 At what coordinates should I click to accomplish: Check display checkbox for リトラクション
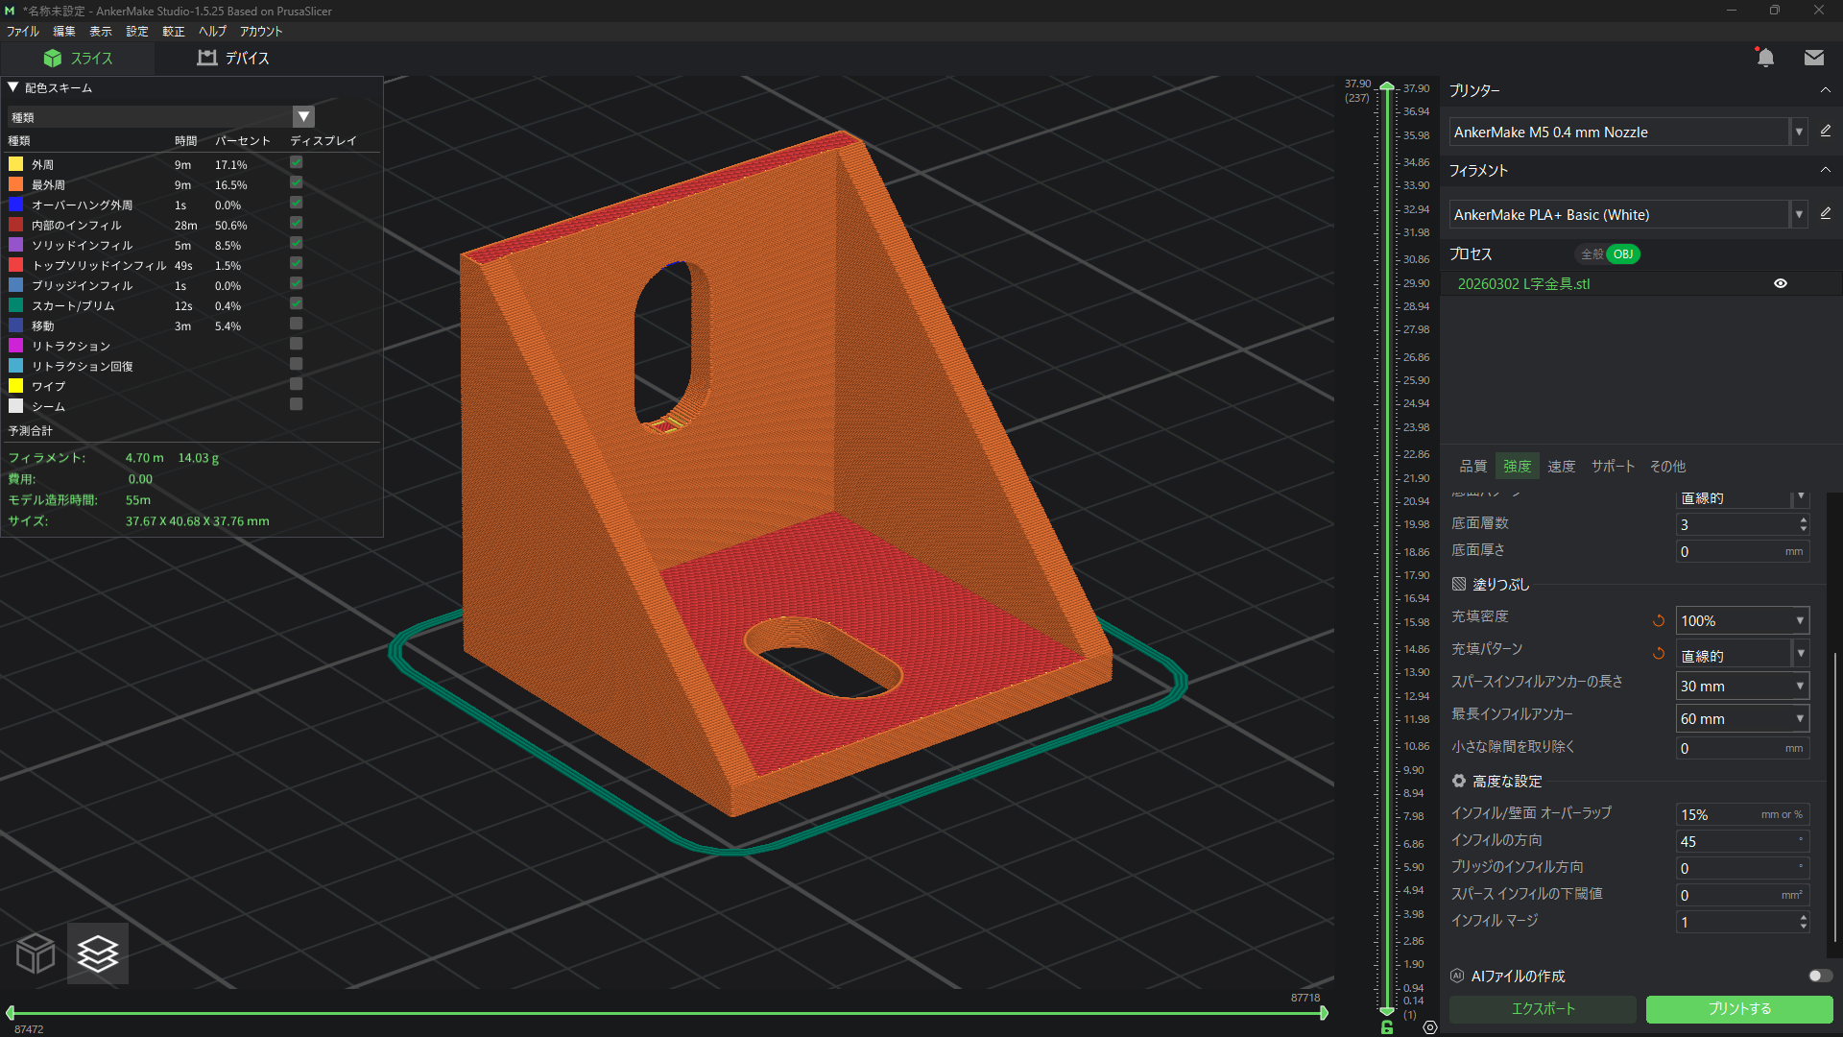[x=297, y=345]
